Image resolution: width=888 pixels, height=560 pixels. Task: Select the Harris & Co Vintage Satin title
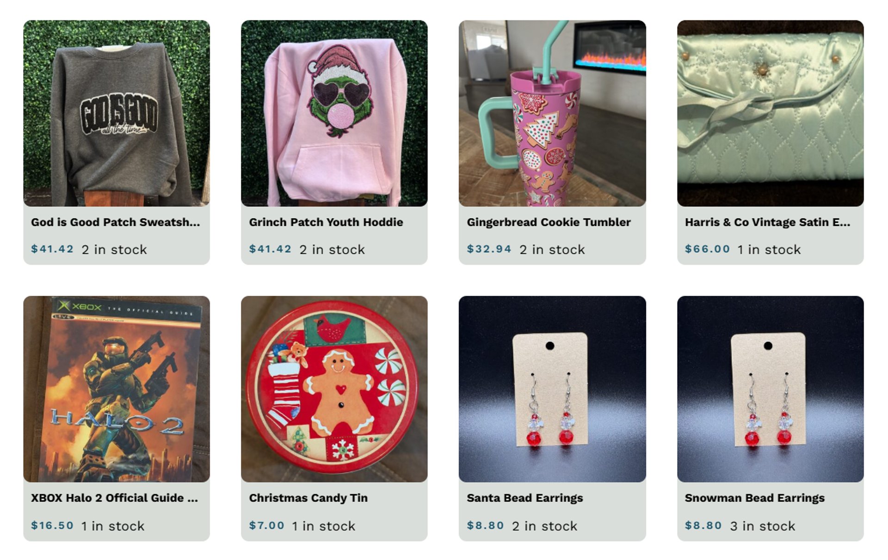767,222
